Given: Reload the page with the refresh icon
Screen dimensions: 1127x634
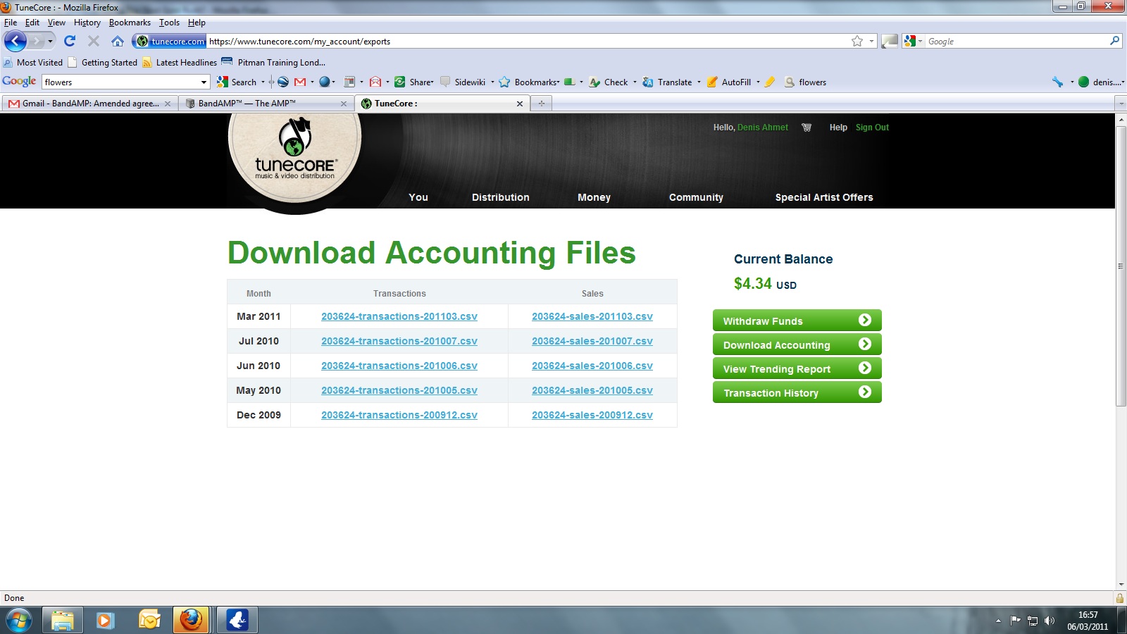Looking at the screenshot, I should [70, 41].
